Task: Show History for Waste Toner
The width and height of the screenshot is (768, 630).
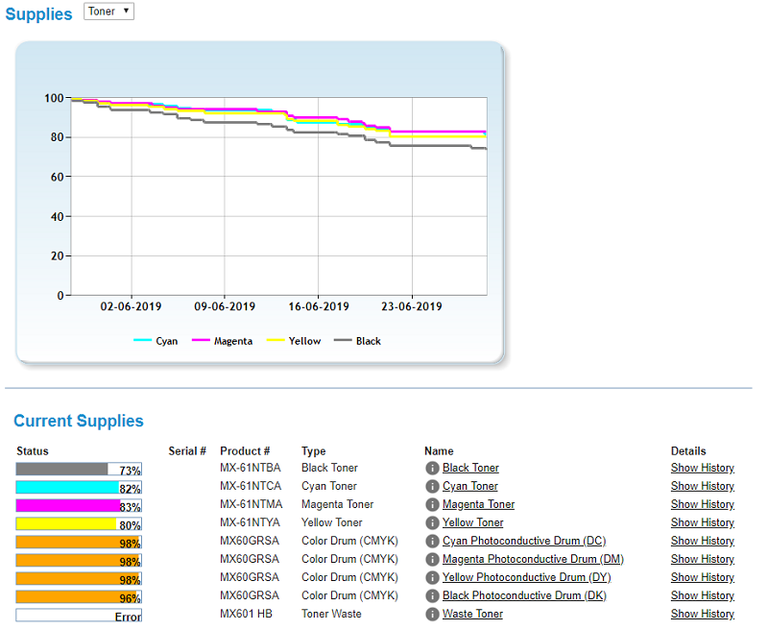Action: tap(702, 615)
